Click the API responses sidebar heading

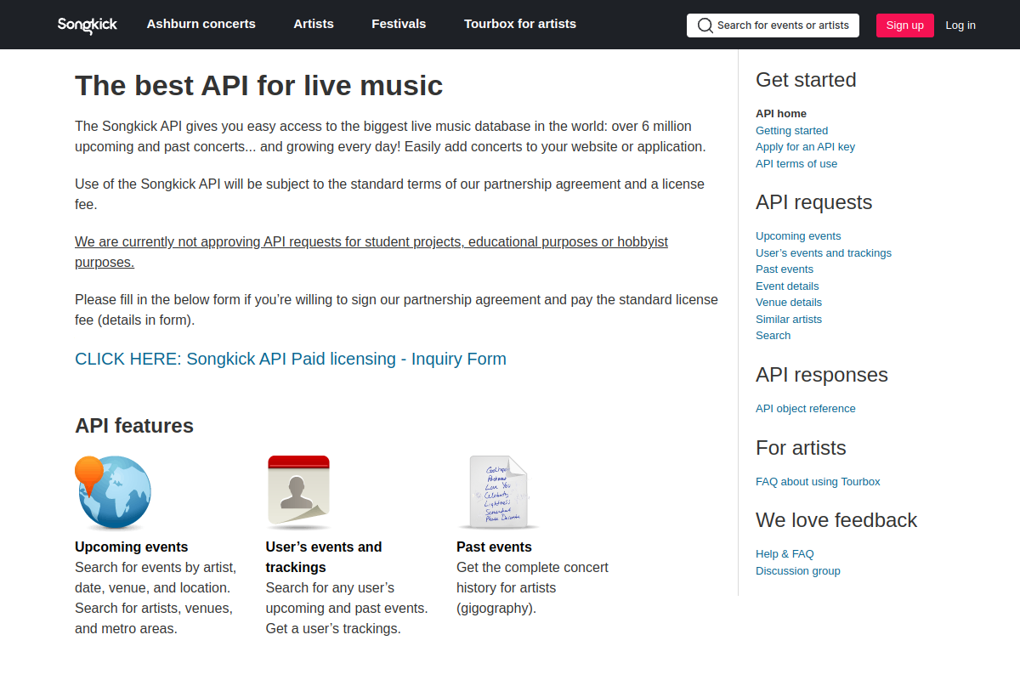(822, 375)
